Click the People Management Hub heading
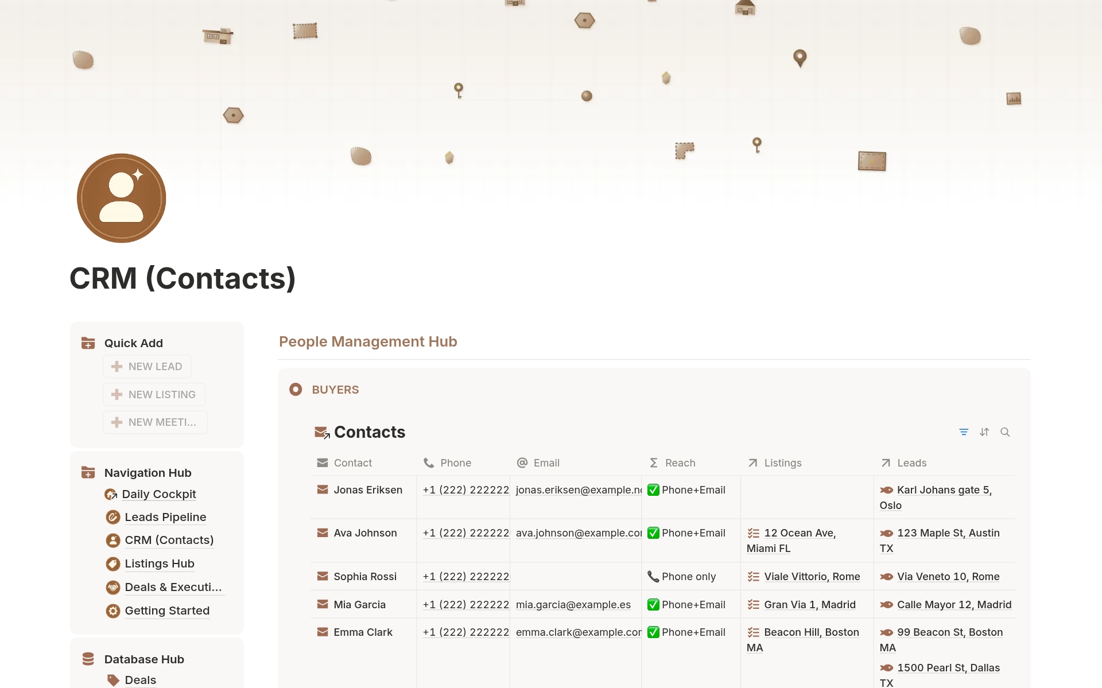Image resolution: width=1102 pixels, height=688 pixels. click(368, 341)
